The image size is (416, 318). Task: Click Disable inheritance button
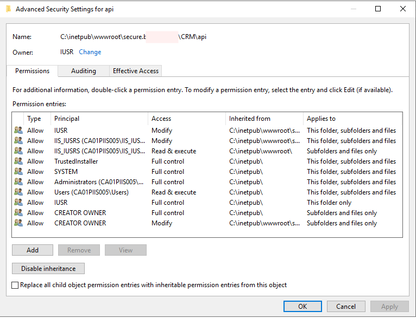pos(48,268)
